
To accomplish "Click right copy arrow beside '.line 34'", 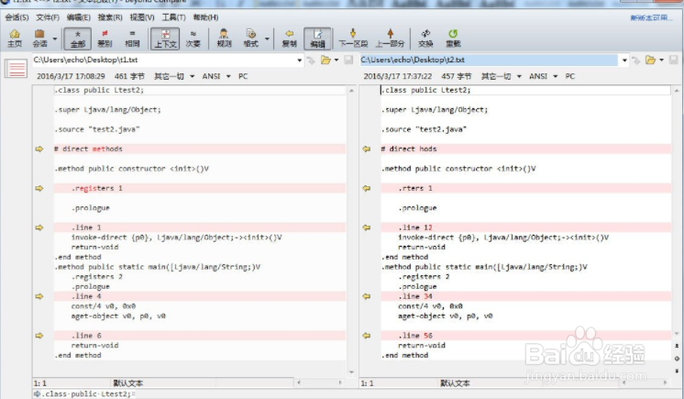I will tap(367, 296).
